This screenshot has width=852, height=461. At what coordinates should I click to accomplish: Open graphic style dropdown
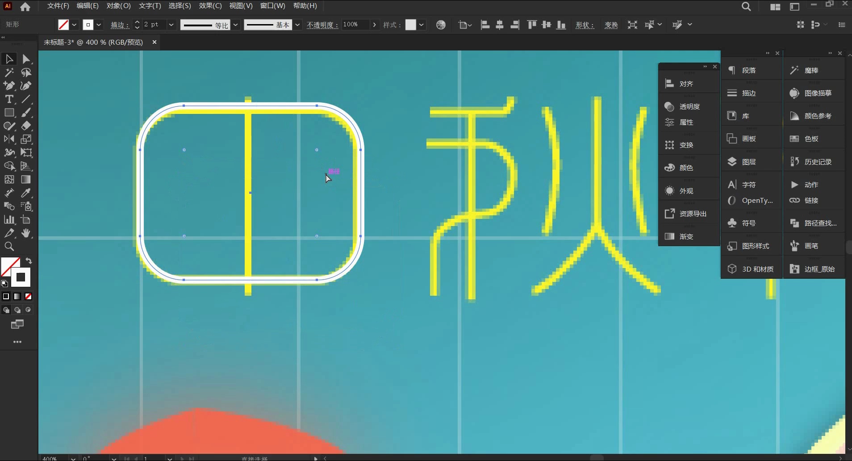(421, 25)
